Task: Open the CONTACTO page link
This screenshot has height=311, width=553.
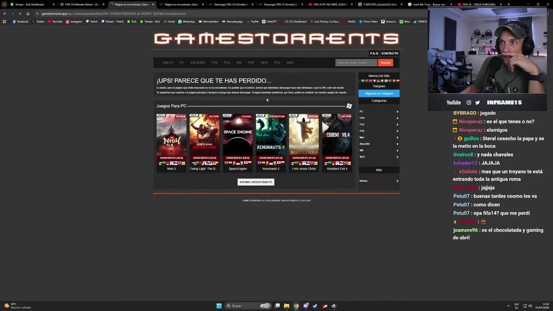Action: (390, 54)
